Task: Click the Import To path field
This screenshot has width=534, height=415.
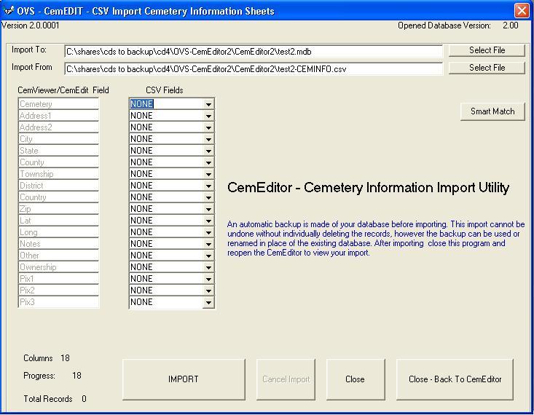Action: click(x=254, y=52)
